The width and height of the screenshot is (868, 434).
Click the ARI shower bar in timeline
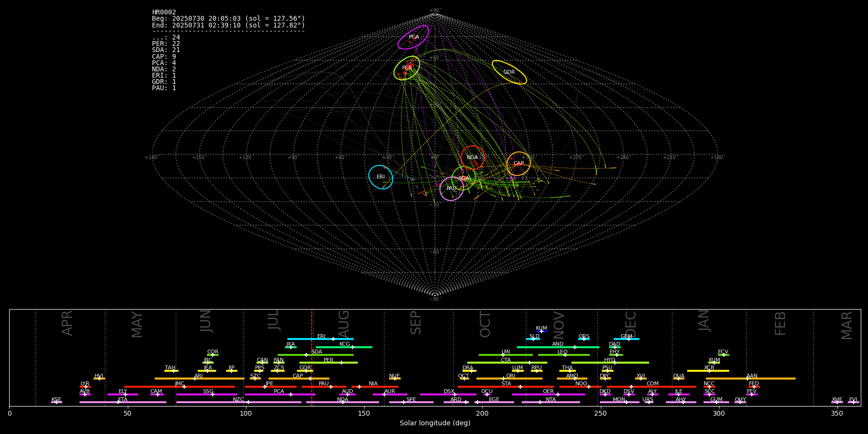pyautogui.click(x=200, y=379)
